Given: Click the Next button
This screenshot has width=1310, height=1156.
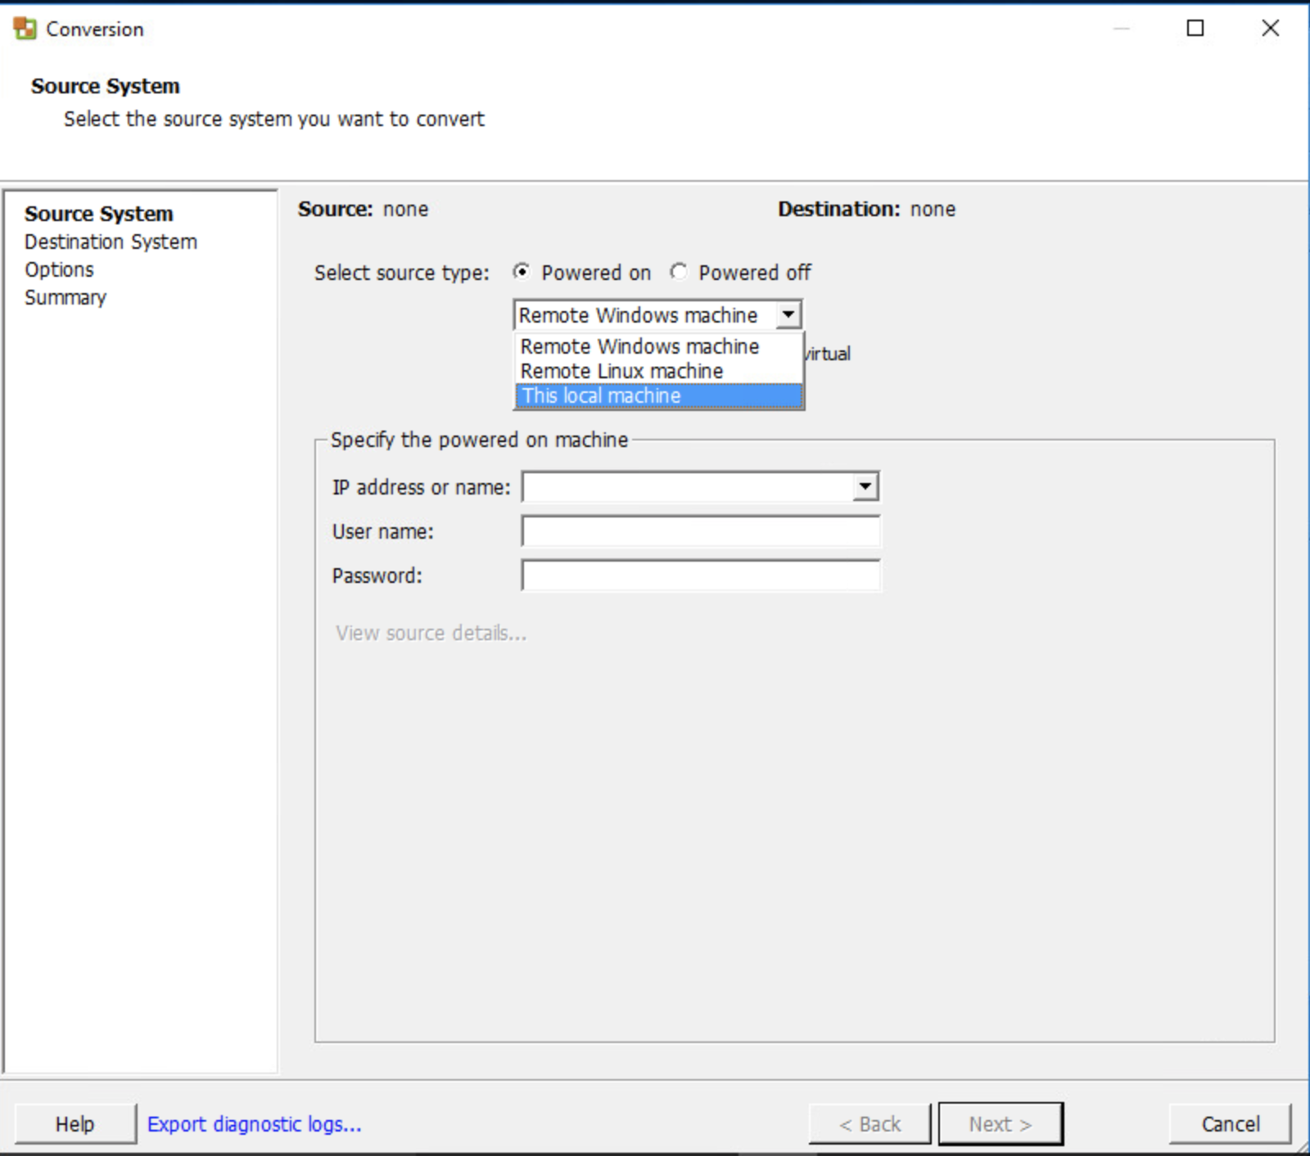Looking at the screenshot, I should (1001, 1123).
